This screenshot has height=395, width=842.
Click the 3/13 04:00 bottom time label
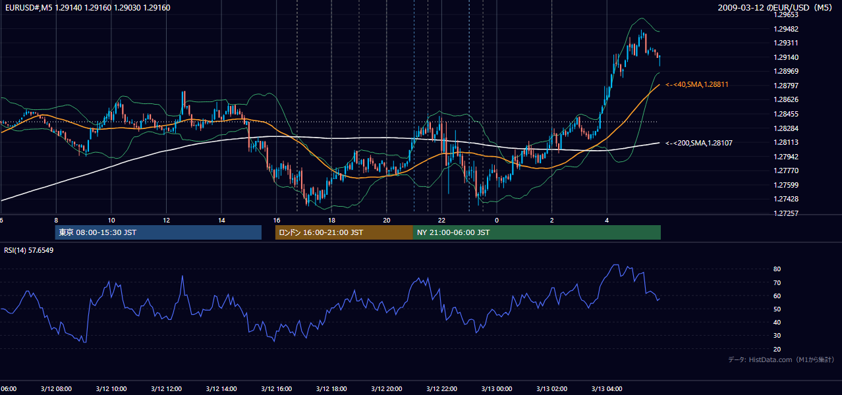point(607,388)
